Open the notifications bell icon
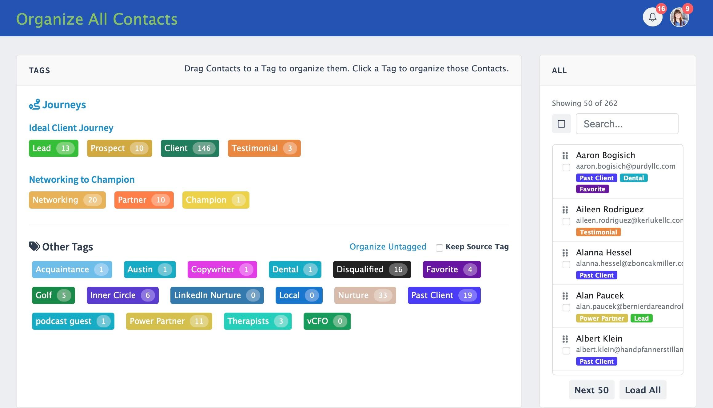 (x=652, y=17)
